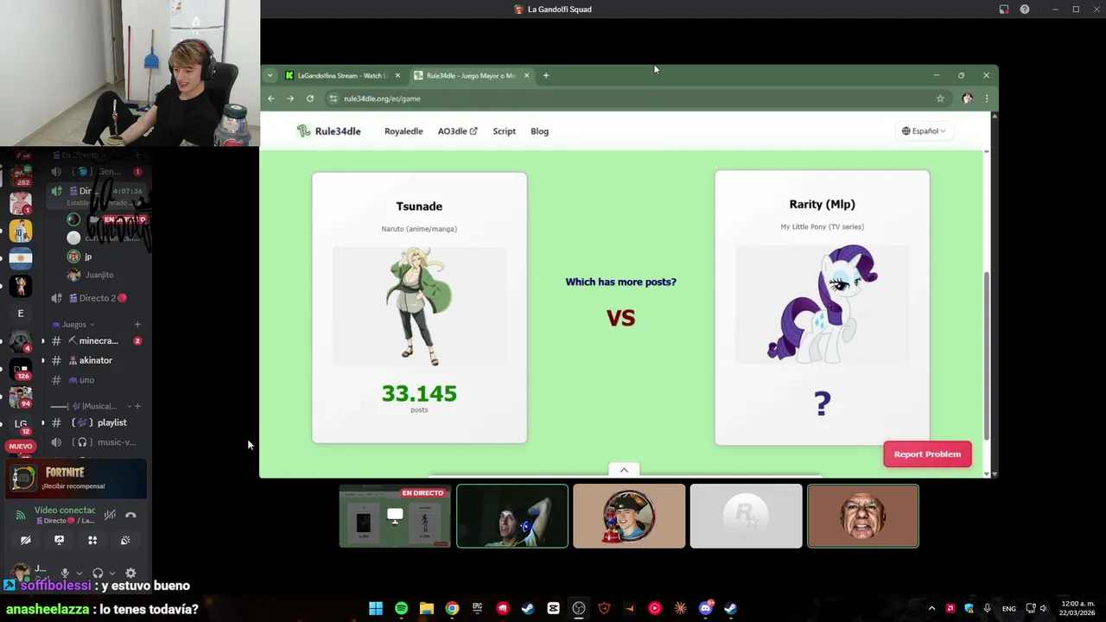
Task: Toggle the Discord camera
Action: tap(25, 540)
